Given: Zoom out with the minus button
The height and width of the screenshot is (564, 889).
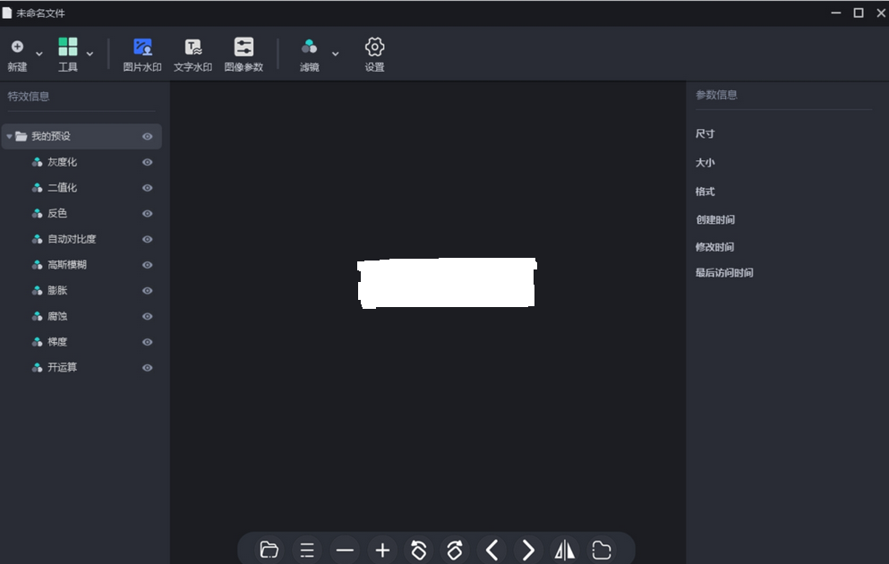Looking at the screenshot, I should [345, 550].
